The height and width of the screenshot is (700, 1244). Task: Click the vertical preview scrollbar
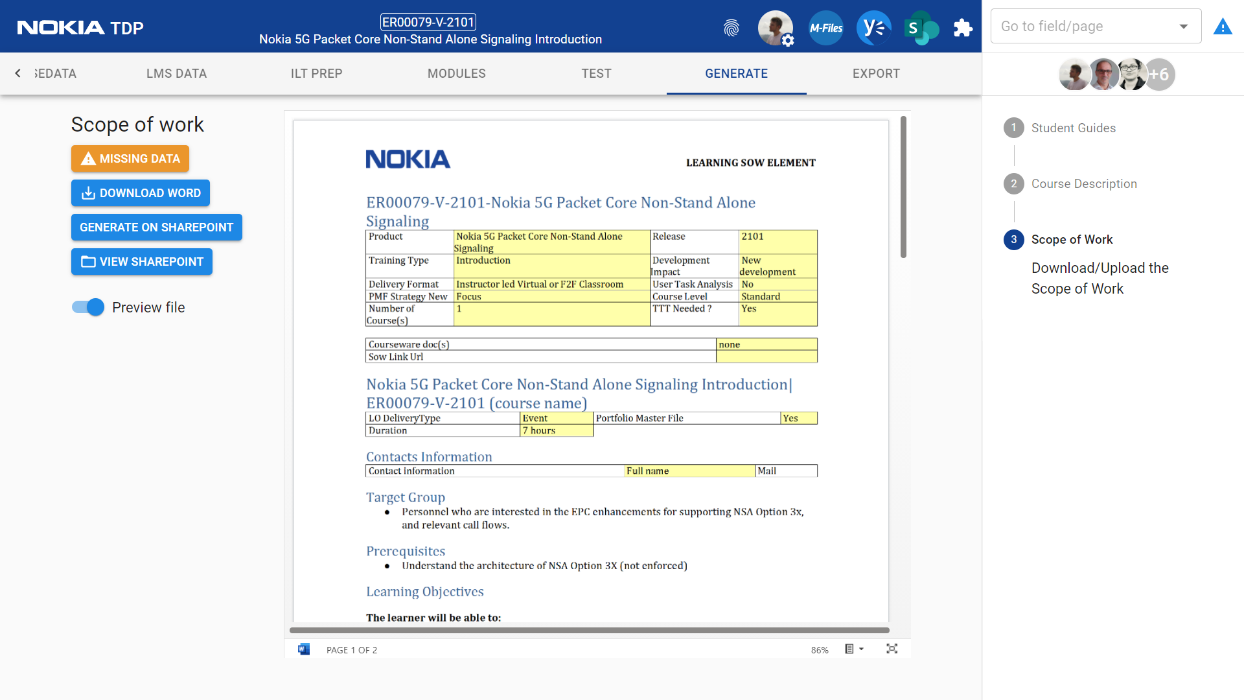(903, 187)
